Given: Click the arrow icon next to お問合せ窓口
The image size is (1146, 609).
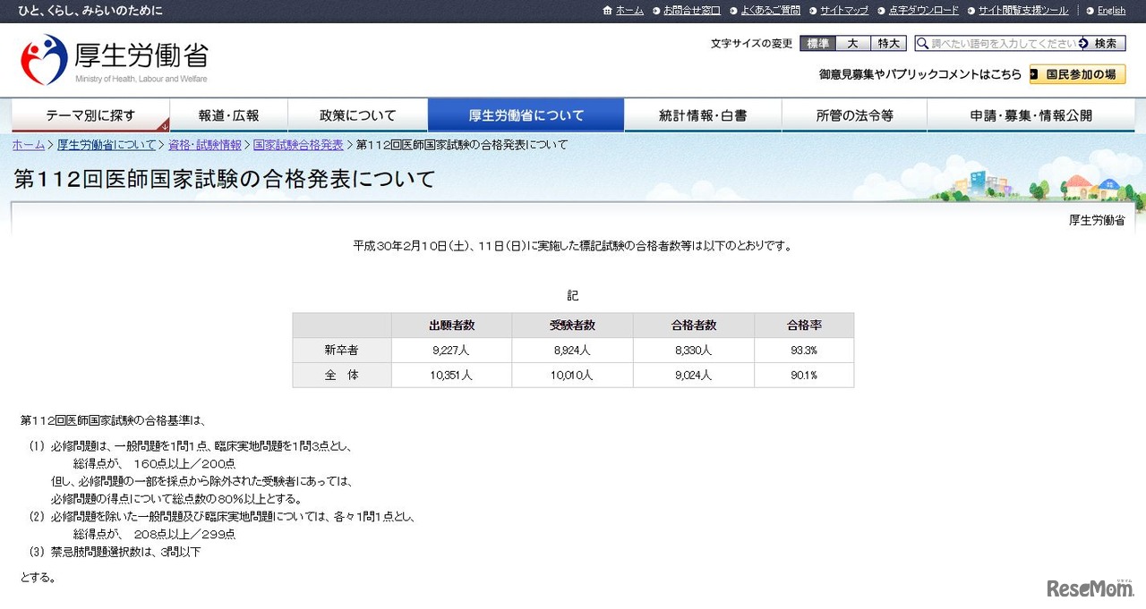Looking at the screenshot, I should point(654,11).
